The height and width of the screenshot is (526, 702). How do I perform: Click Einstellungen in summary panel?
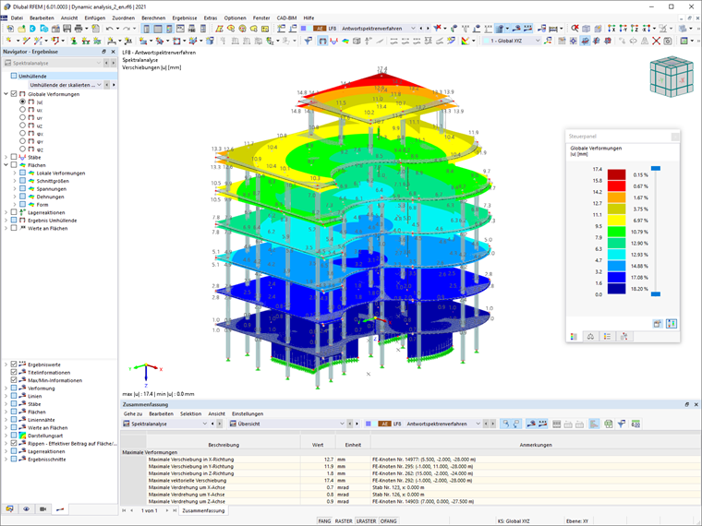click(x=248, y=413)
